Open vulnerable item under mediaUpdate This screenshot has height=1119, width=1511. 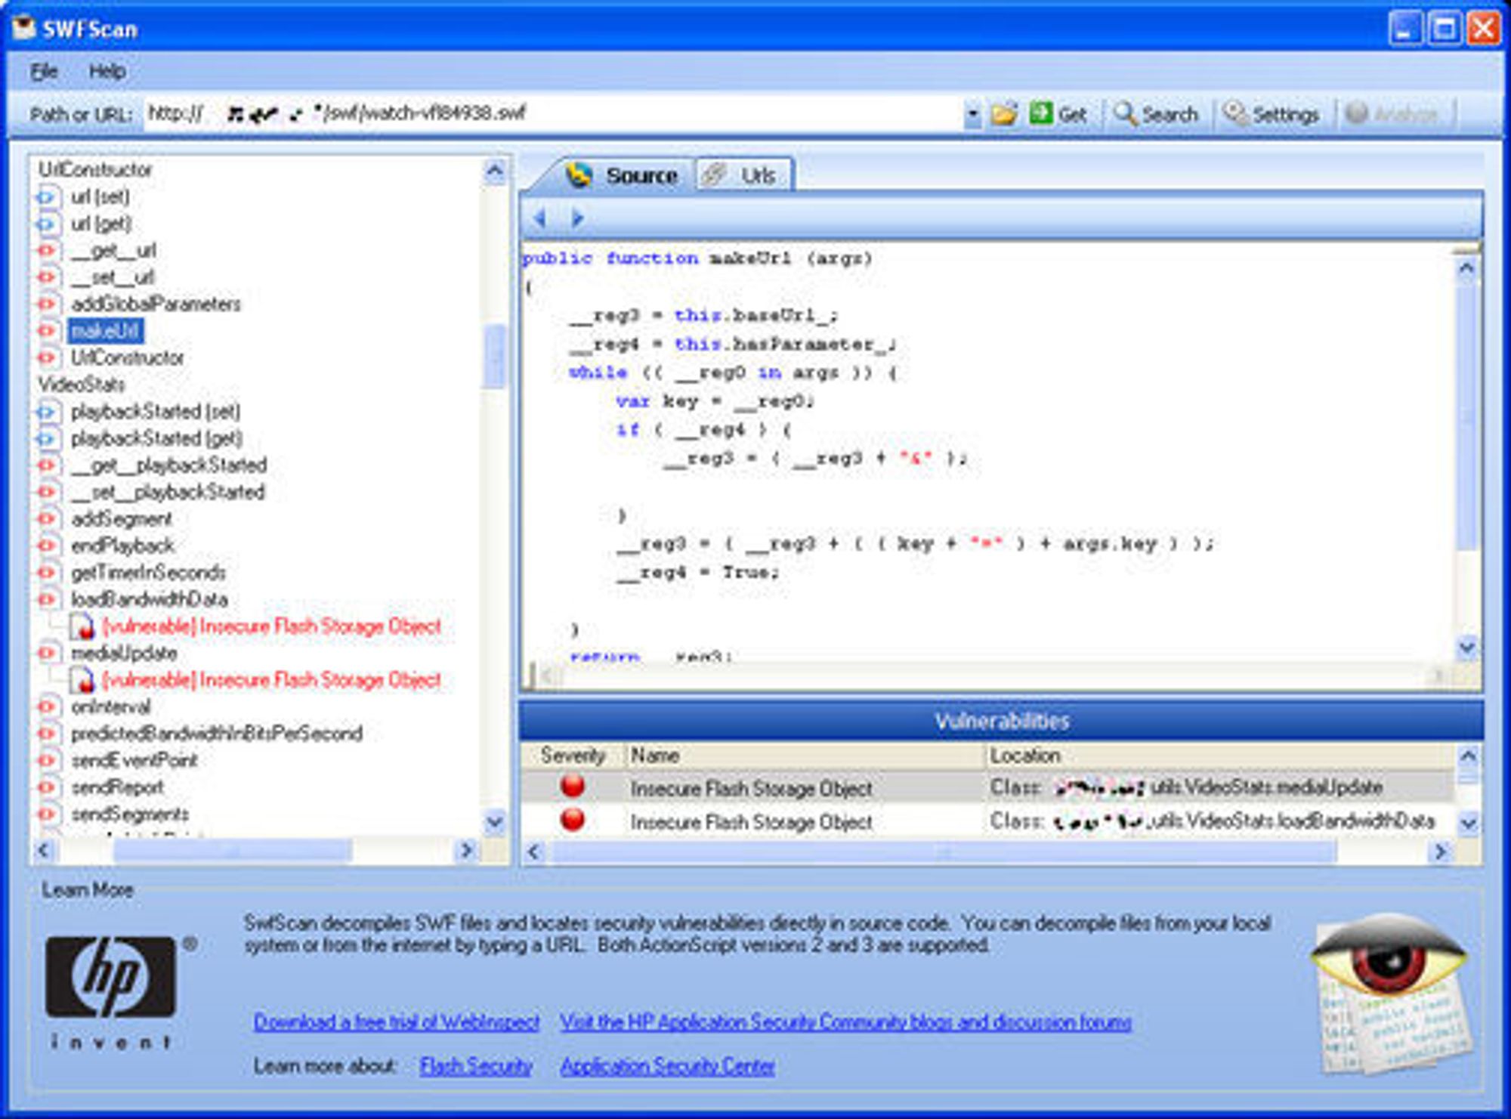[271, 680]
